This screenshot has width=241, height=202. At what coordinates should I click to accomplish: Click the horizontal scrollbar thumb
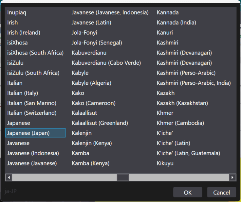[123, 177]
